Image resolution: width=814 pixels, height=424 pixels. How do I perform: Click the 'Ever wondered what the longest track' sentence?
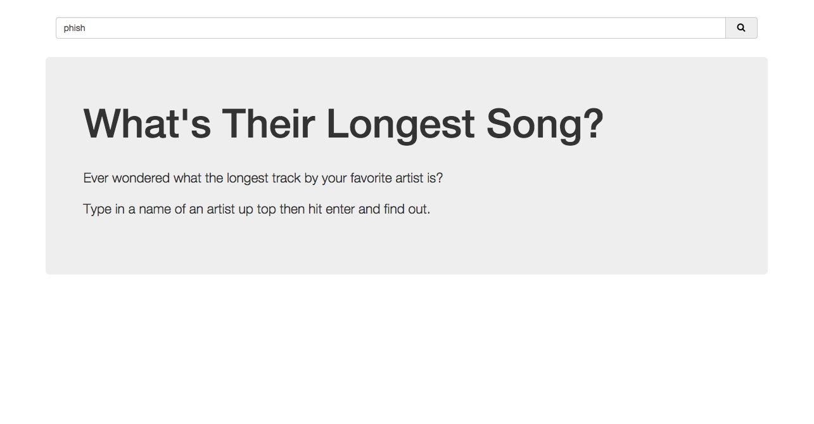coord(263,178)
